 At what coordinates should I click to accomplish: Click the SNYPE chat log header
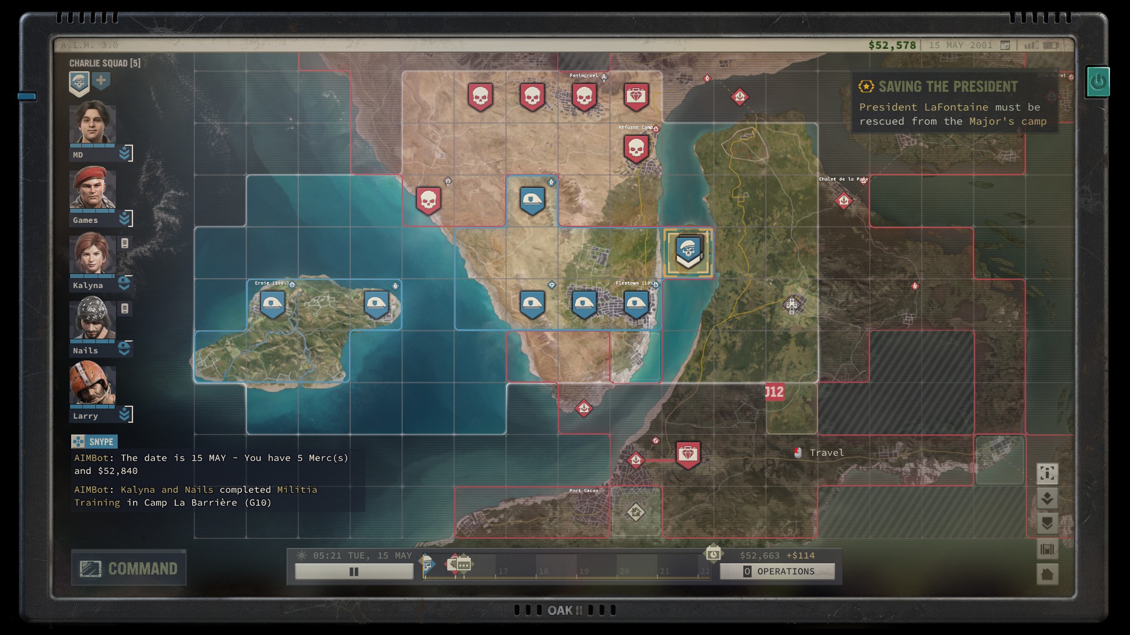tap(94, 442)
